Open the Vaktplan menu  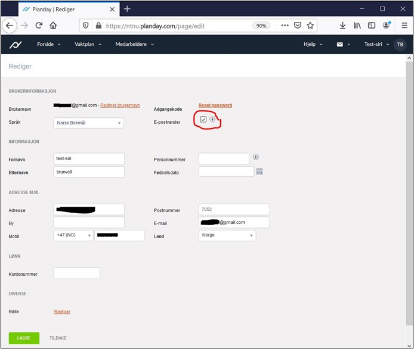[88, 45]
